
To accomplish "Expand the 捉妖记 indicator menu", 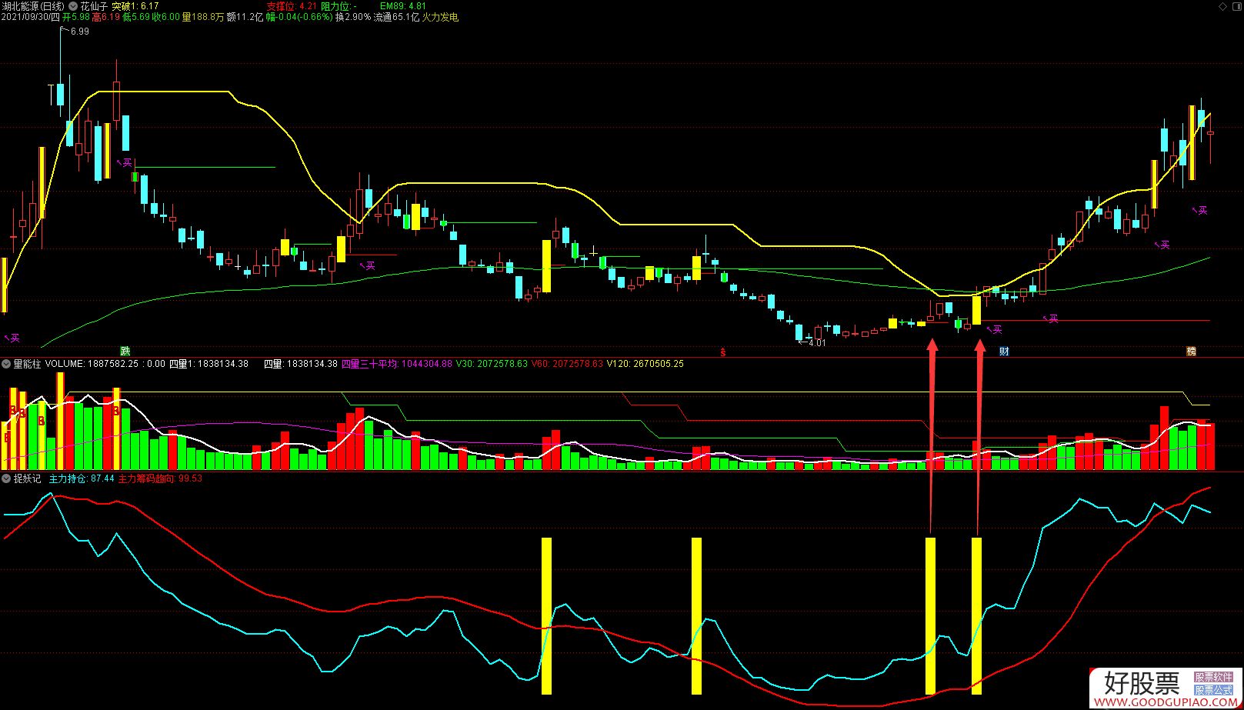I will [x=7, y=478].
